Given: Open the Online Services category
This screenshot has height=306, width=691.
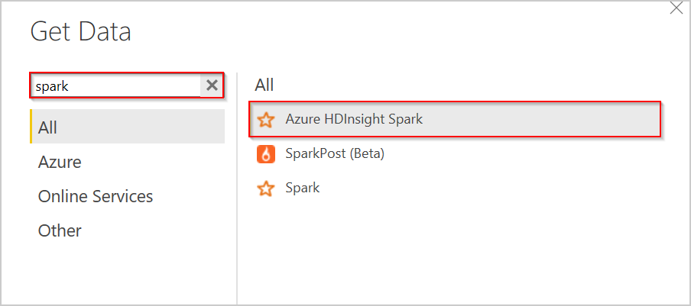Looking at the screenshot, I should (96, 196).
